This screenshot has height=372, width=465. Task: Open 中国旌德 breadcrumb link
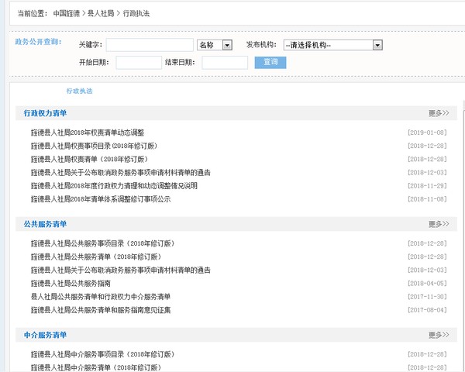(67, 13)
